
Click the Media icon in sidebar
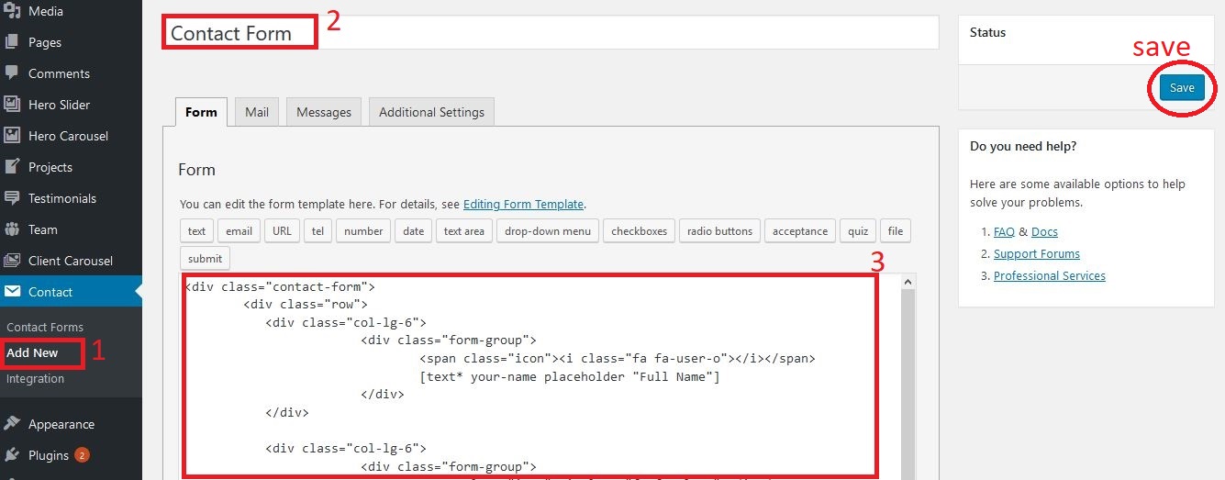13,11
